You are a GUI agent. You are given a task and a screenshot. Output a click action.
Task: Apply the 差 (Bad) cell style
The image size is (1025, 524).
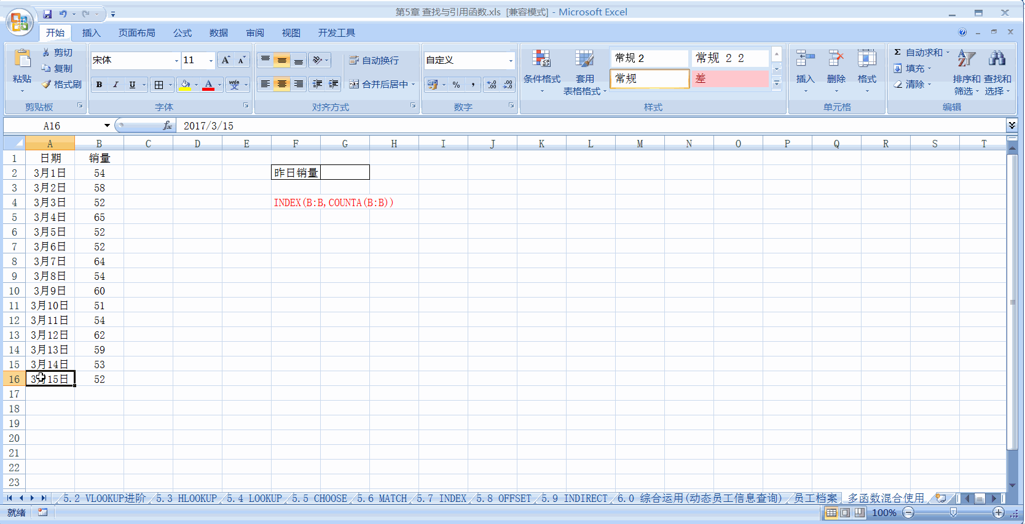(x=730, y=79)
